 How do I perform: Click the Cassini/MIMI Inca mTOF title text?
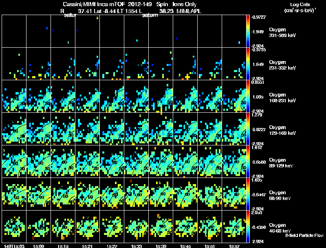point(94,4)
